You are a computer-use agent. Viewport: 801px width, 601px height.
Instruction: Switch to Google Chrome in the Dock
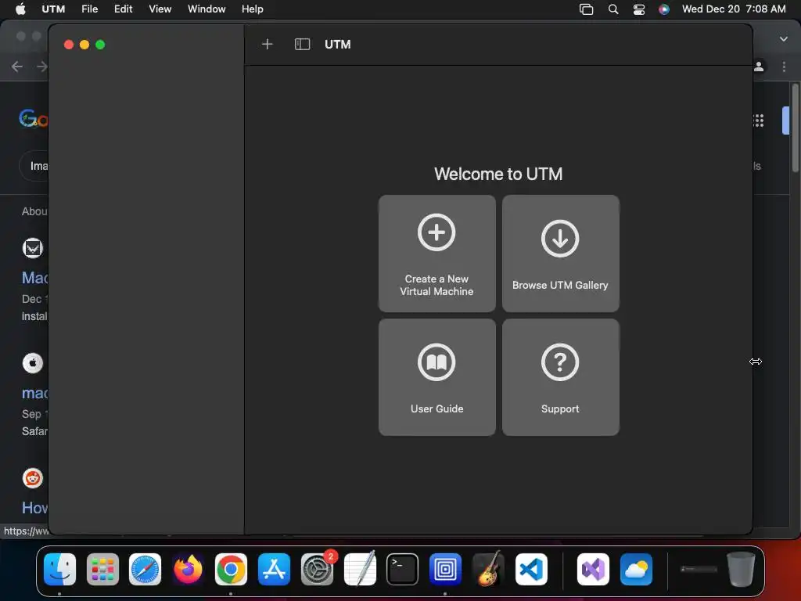(231, 569)
